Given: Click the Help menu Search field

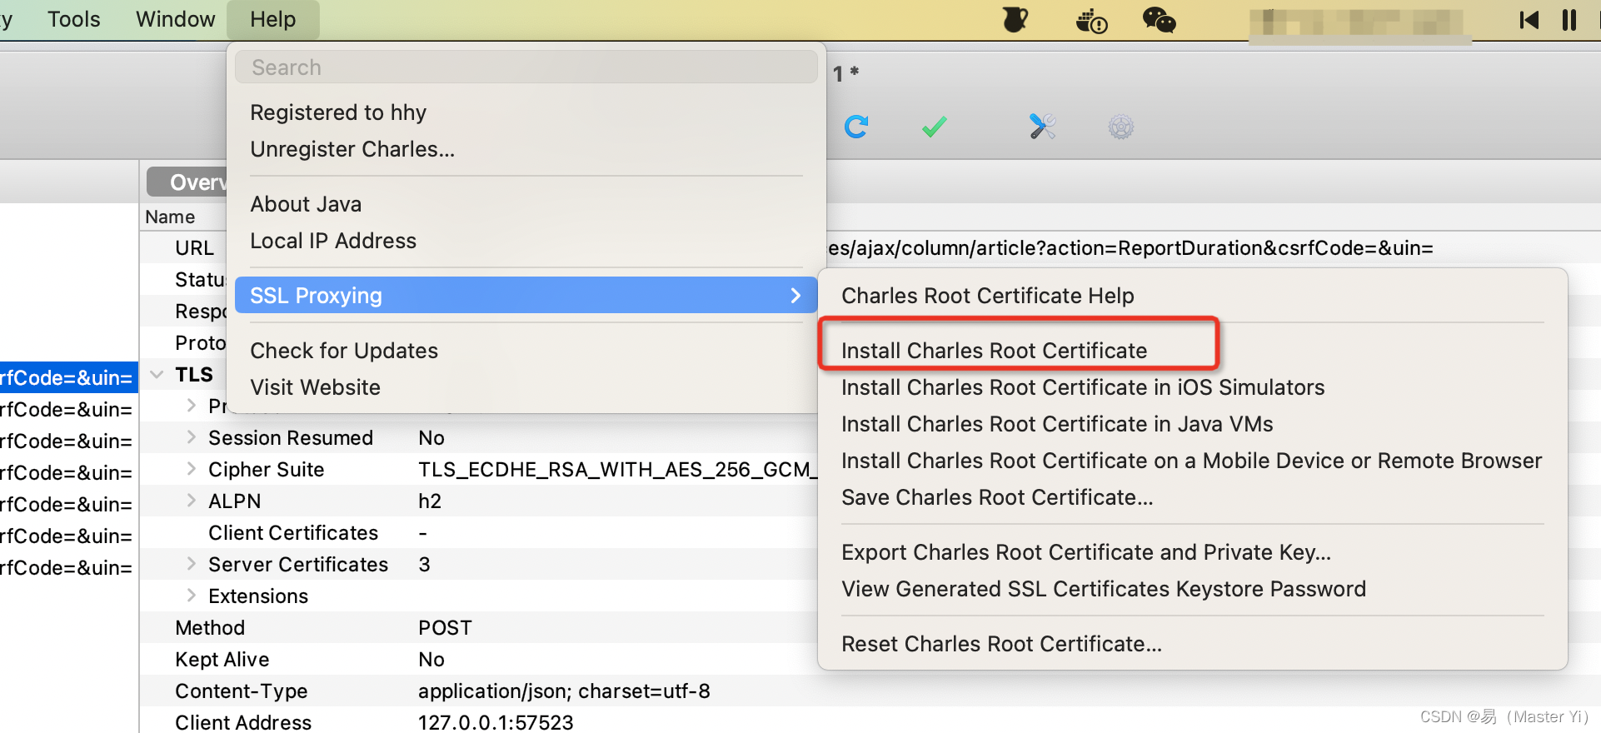Looking at the screenshot, I should 526,67.
